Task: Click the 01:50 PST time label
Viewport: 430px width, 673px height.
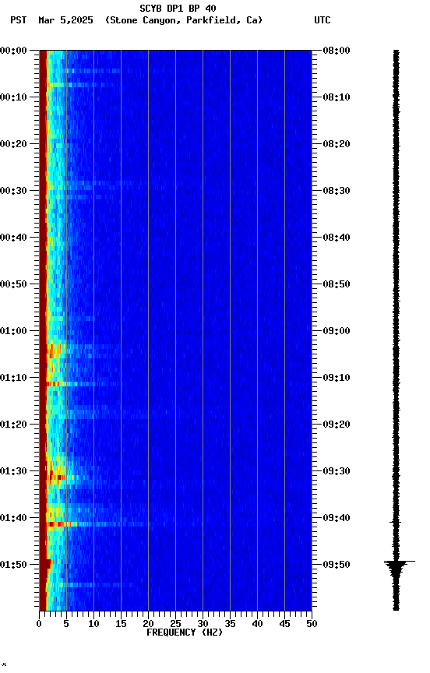Action: tap(13, 565)
